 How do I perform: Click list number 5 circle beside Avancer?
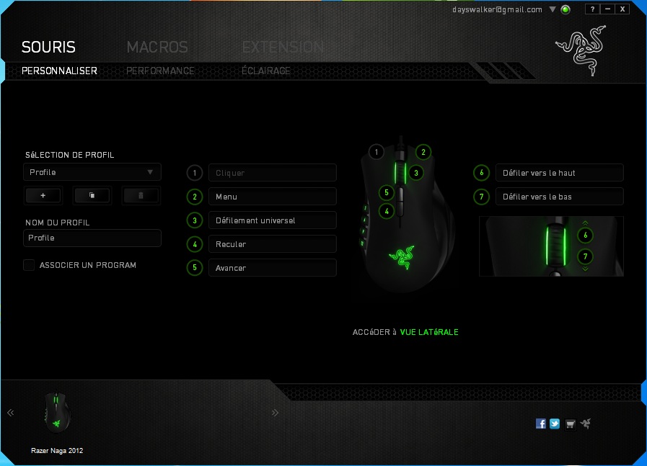(x=195, y=268)
